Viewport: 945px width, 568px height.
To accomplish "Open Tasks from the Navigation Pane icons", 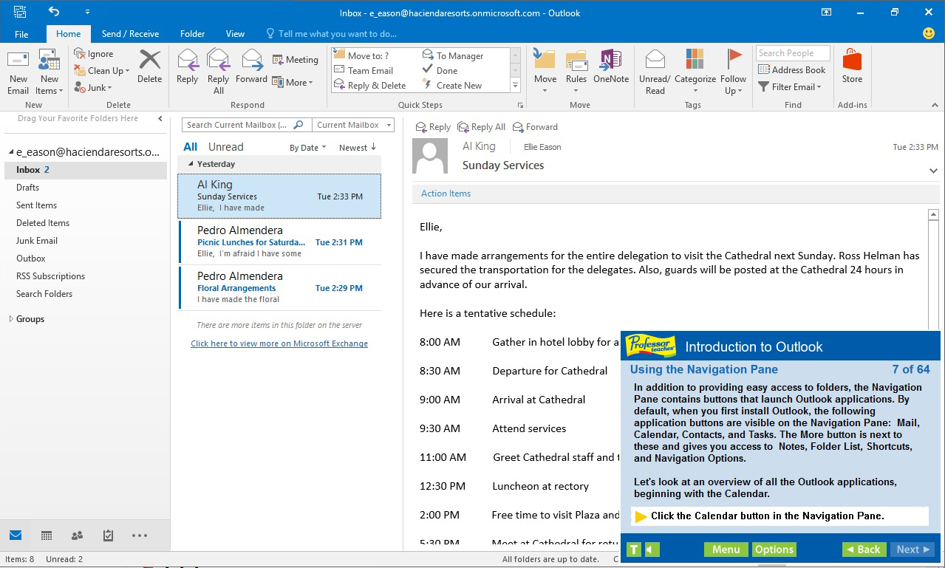I will tap(108, 535).
